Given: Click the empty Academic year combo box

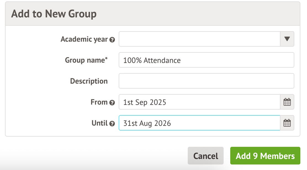Looking at the screenshot, I should pos(199,39).
